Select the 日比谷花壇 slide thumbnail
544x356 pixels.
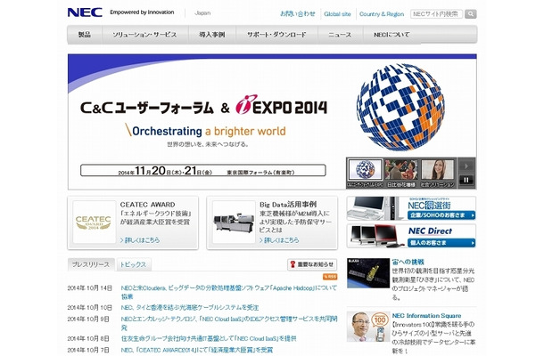[x=401, y=170]
